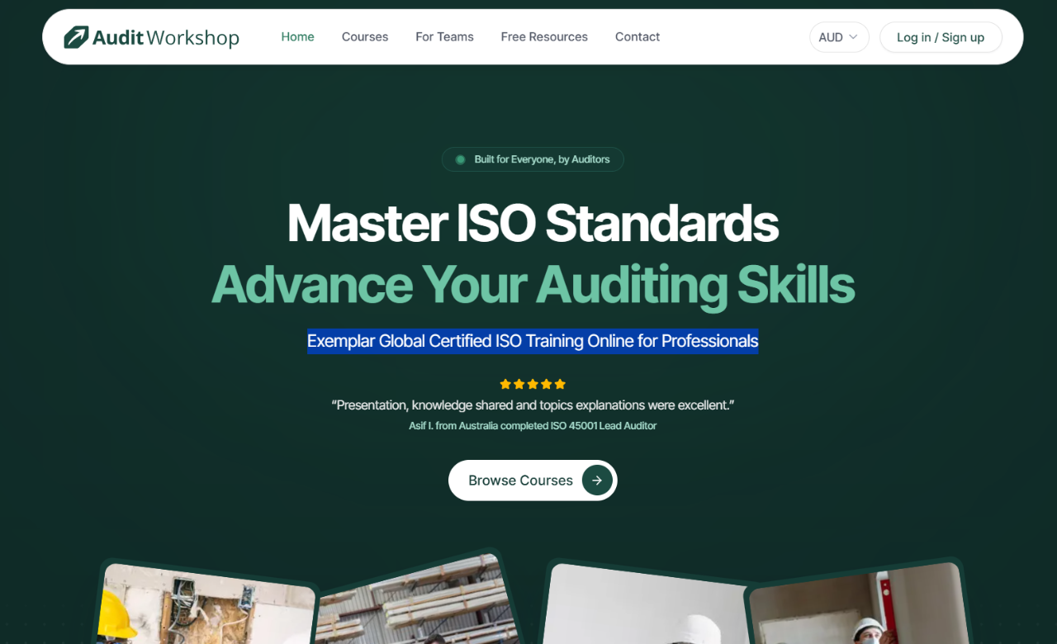Click the Built for Everyone, by Auditors badge

(x=533, y=159)
